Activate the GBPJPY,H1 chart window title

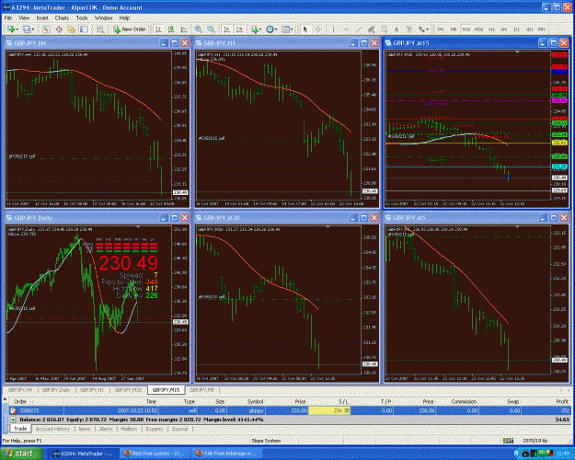click(x=219, y=43)
